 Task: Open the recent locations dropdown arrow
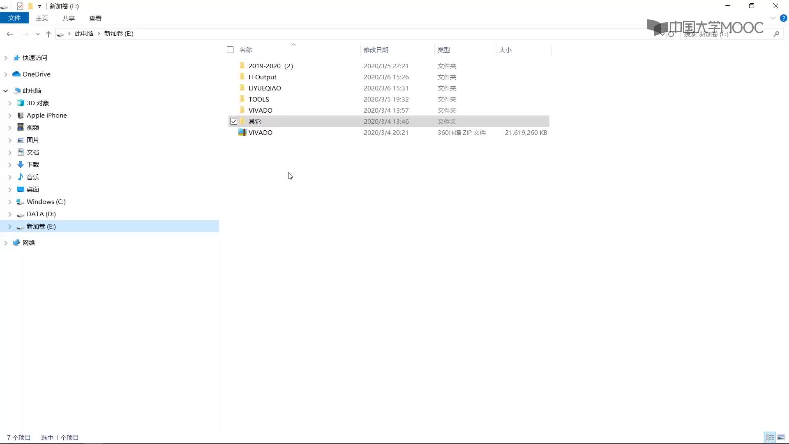pyautogui.click(x=38, y=34)
